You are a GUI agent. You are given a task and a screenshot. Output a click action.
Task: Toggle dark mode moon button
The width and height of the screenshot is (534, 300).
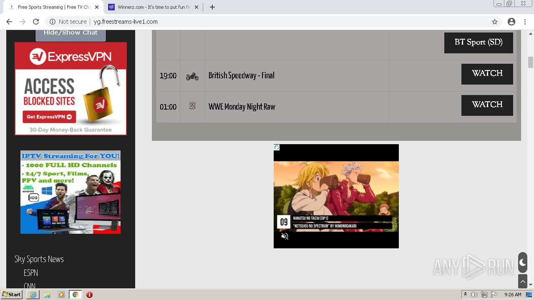pyautogui.click(x=523, y=262)
